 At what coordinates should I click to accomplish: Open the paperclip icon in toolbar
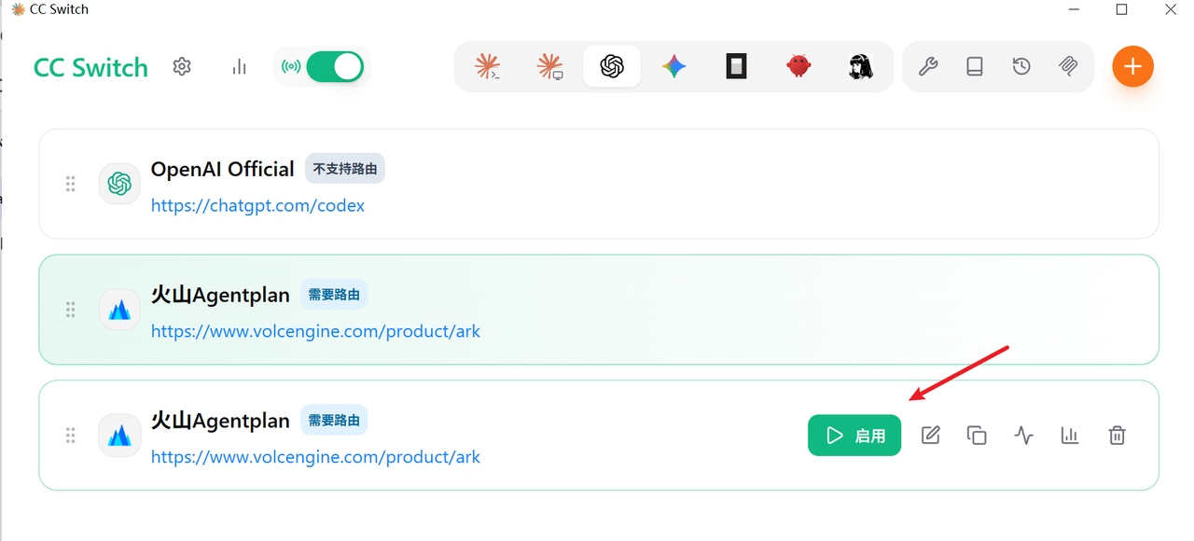(1069, 66)
